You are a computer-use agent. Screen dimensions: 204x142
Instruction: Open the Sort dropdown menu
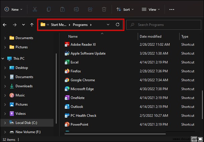tap(125, 9)
